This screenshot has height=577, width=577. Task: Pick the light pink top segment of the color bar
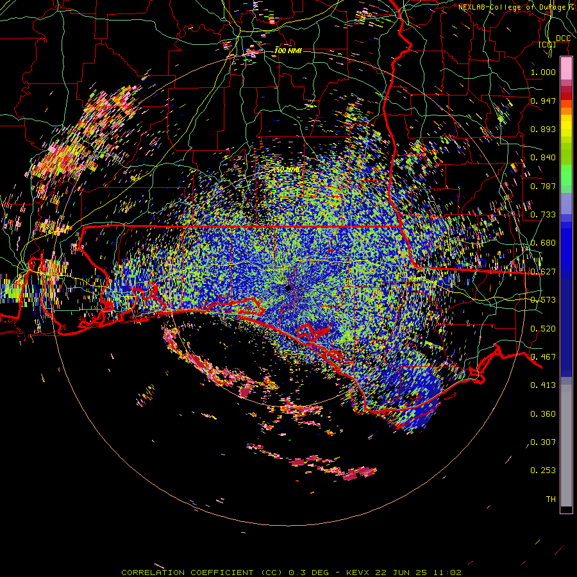[566, 69]
